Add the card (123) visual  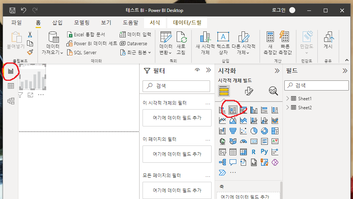254,141
